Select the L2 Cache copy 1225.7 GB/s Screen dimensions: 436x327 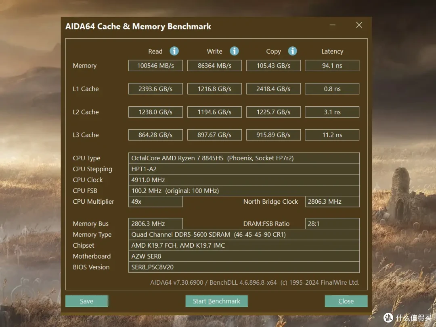pyautogui.click(x=273, y=112)
